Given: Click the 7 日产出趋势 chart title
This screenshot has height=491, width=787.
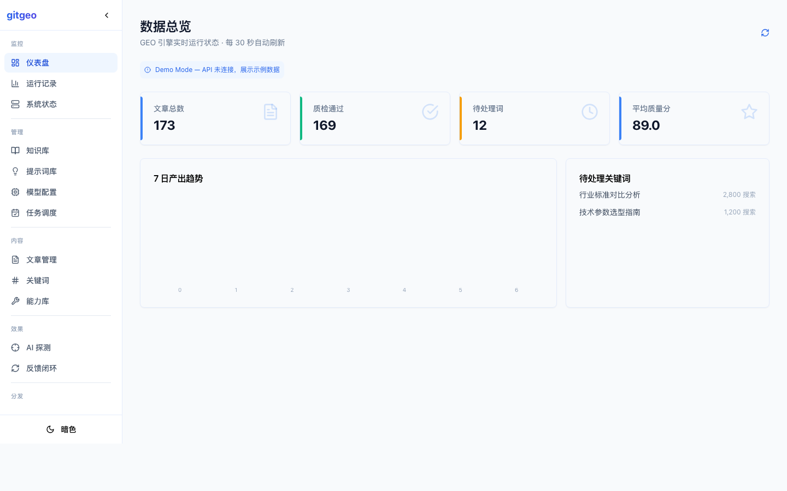Looking at the screenshot, I should [x=178, y=178].
